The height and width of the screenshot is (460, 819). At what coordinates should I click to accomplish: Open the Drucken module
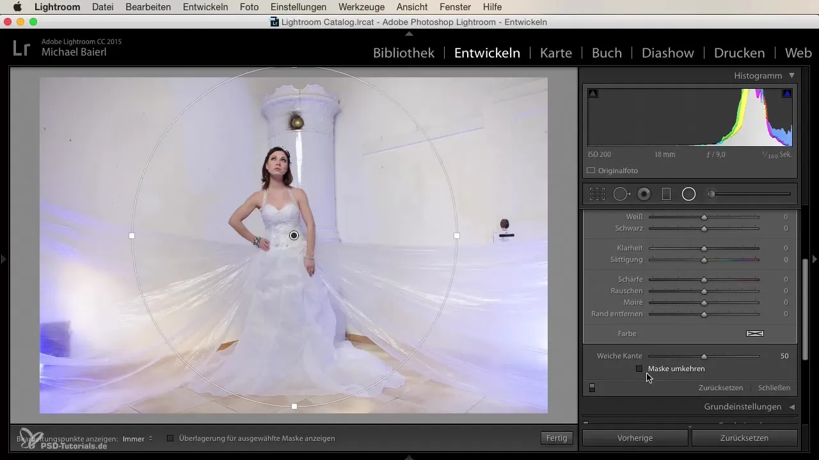pos(739,53)
